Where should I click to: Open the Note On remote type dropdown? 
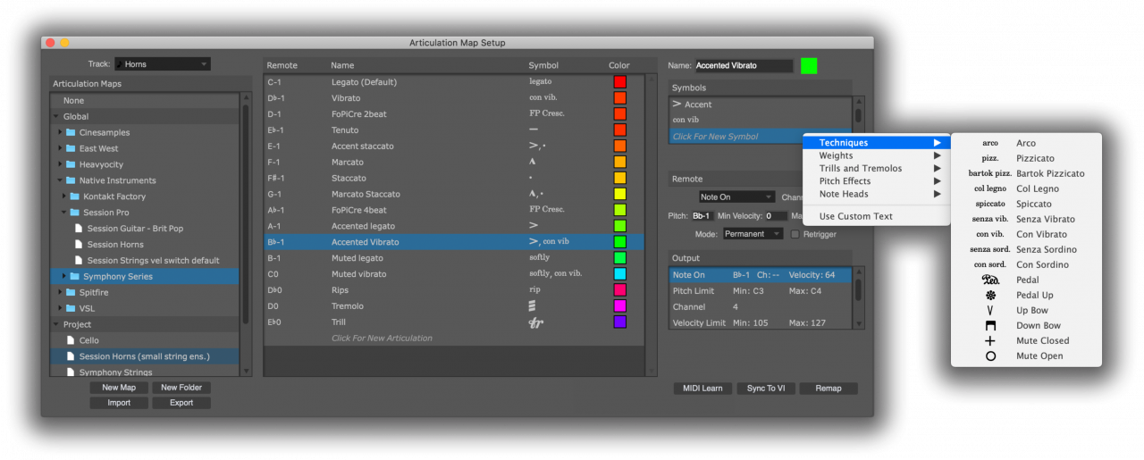coord(736,197)
